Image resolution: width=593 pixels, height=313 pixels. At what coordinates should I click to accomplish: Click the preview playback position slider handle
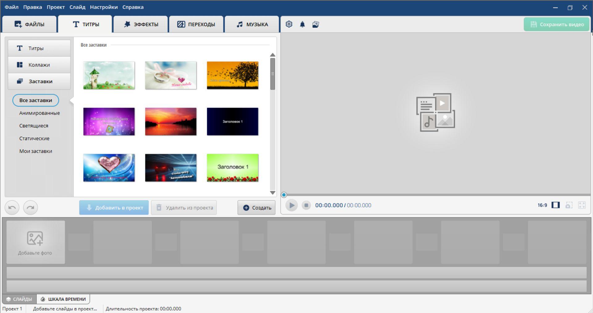click(284, 195)
